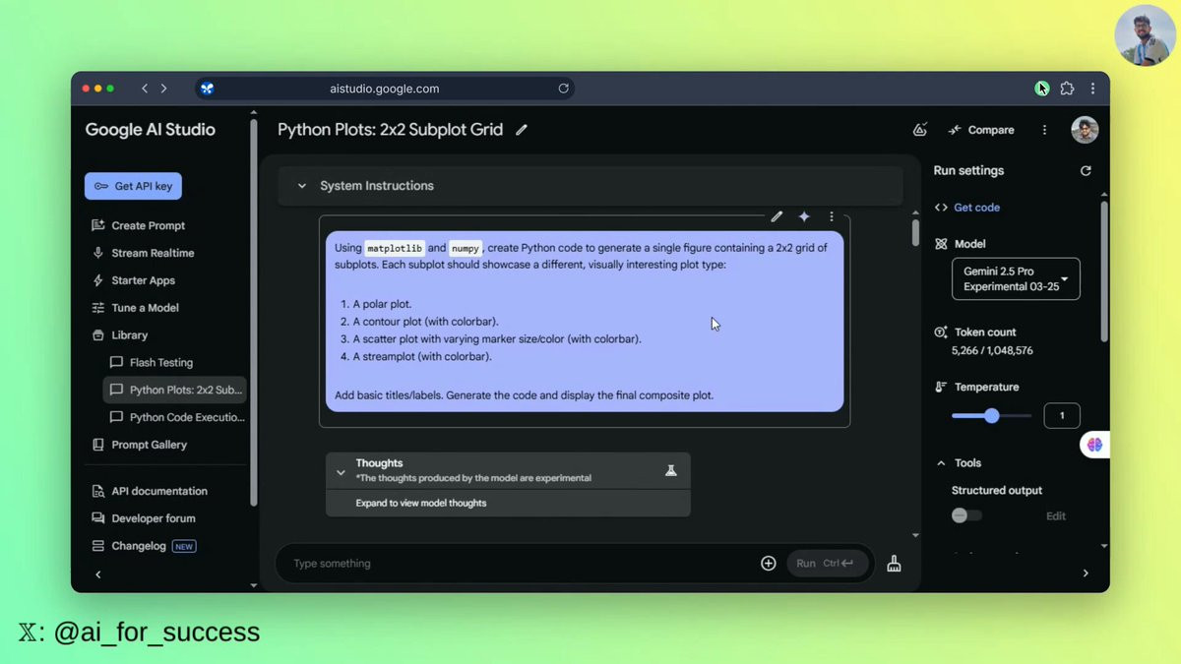Click the Temperature thermometer icon
This screenshot has width=1181, height=664.
coord(941,388)
